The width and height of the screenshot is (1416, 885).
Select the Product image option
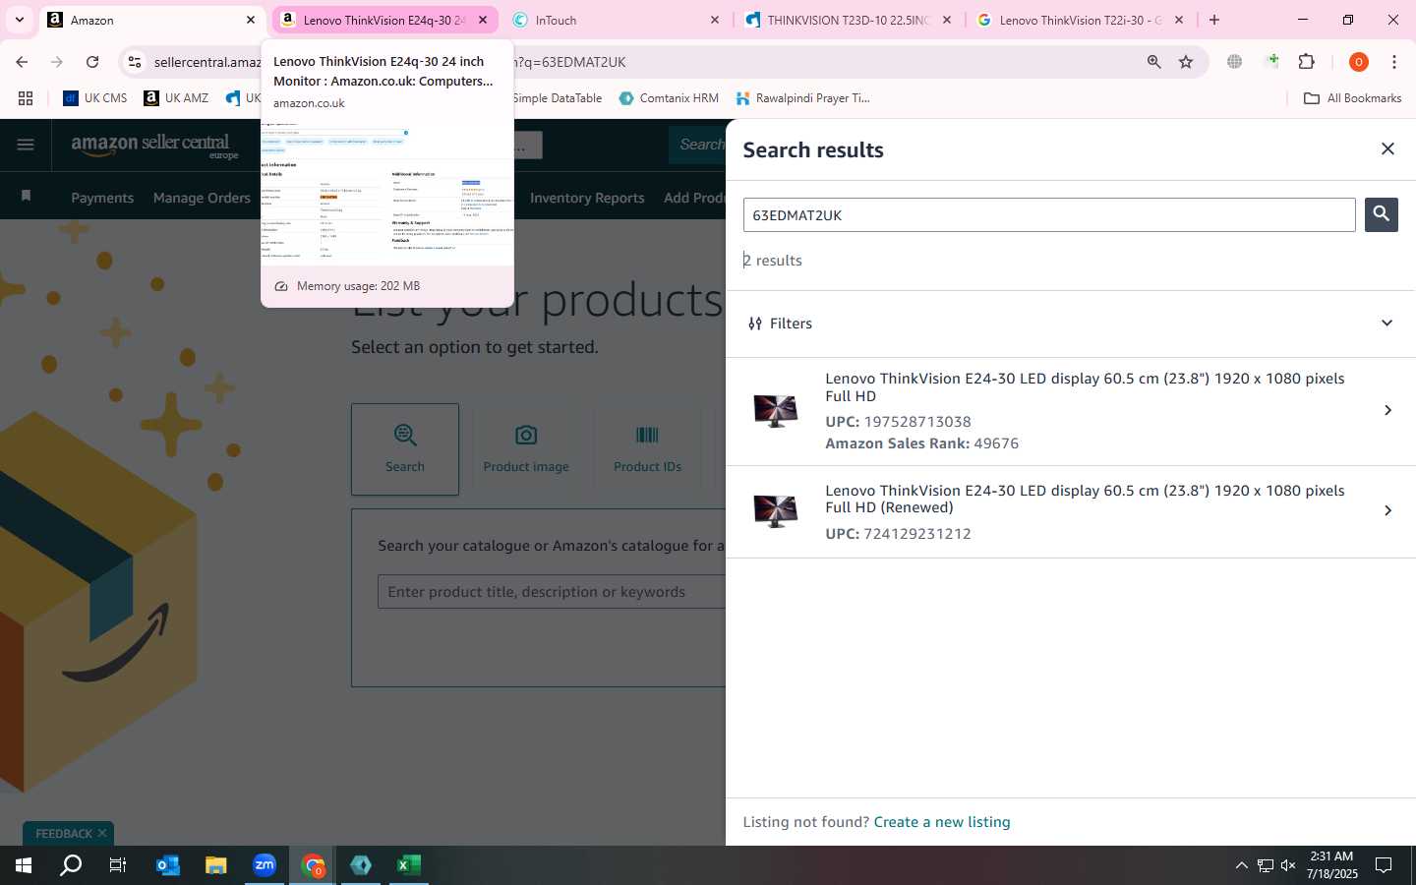[526, 448]
